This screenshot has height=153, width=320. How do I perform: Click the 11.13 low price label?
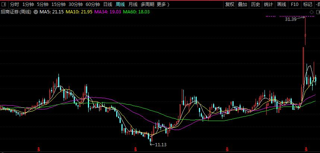(161, 145)
